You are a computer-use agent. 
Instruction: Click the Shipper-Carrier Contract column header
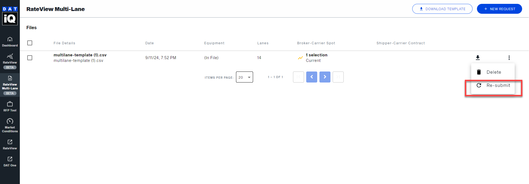click(401, 43)
